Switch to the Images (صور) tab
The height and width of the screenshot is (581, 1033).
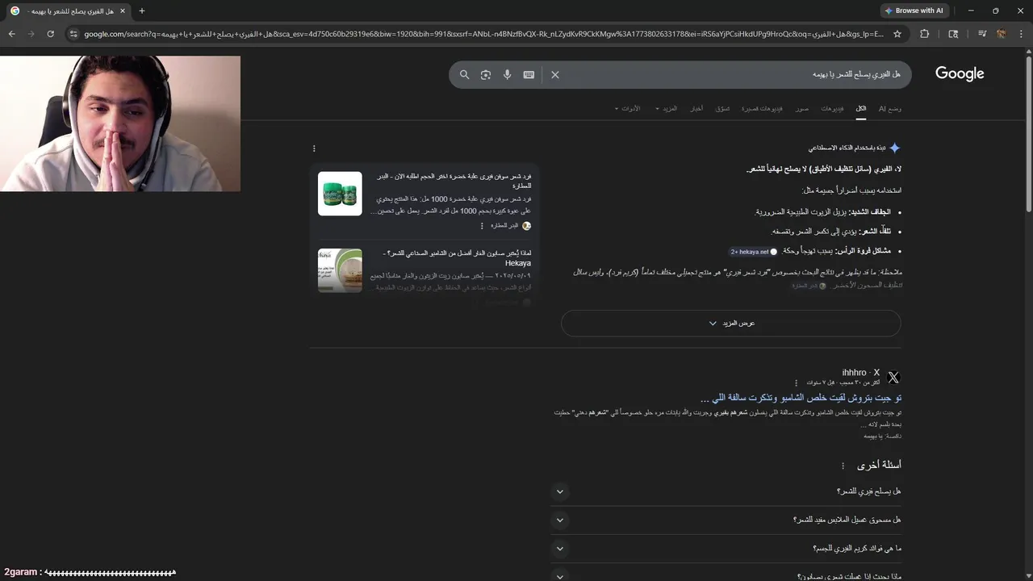(802, 108)
